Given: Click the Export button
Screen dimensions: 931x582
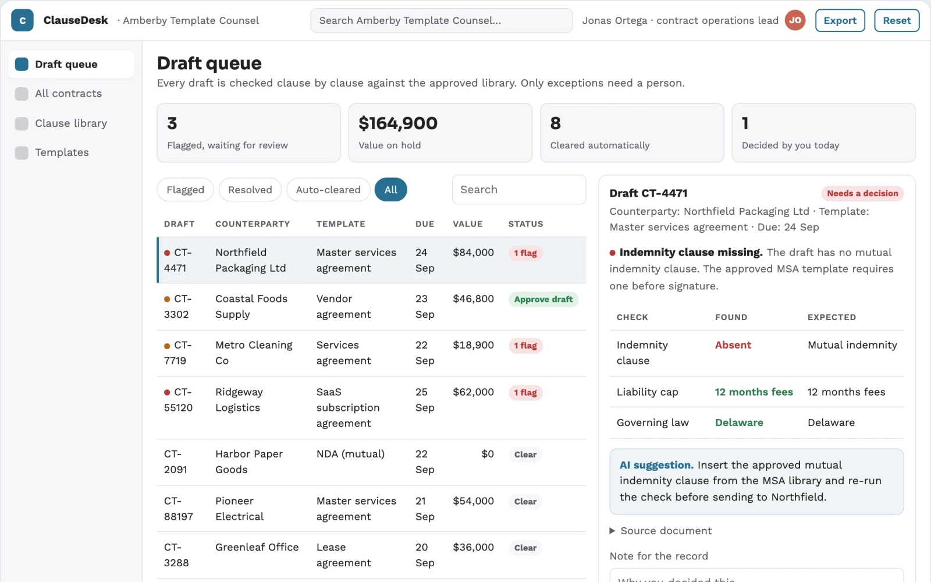Looking at the screenshot, I should (840, 20).
